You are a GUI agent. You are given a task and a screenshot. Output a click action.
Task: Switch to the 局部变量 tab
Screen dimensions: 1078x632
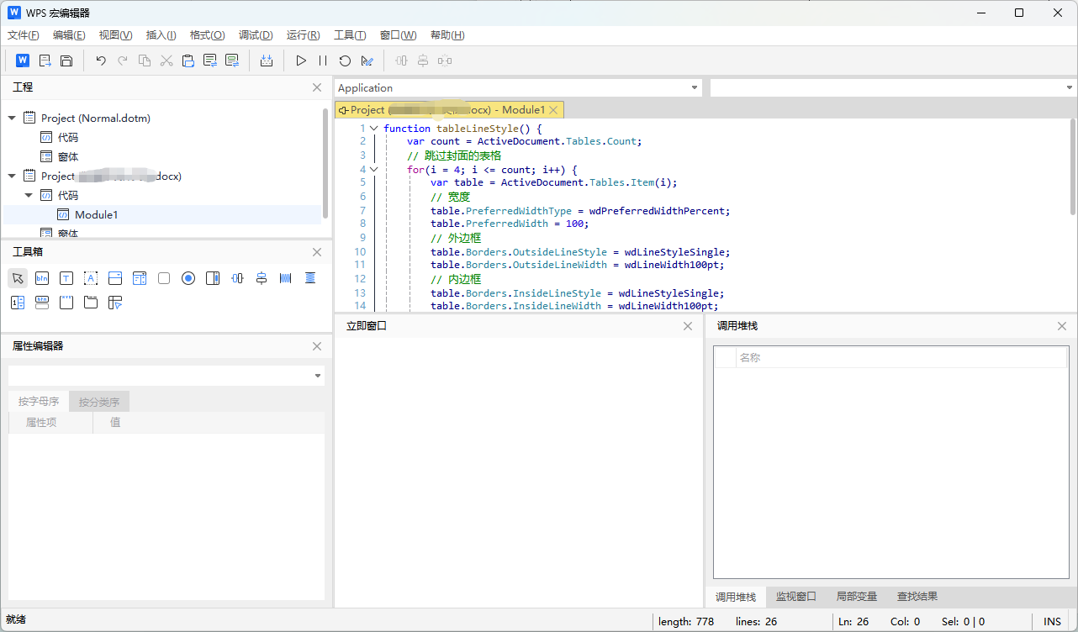856,597
